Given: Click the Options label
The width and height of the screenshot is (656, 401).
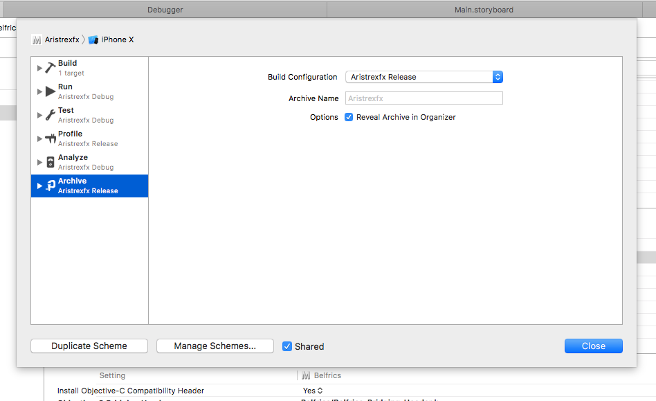Looking at the screenshot, I should (324, 117).
